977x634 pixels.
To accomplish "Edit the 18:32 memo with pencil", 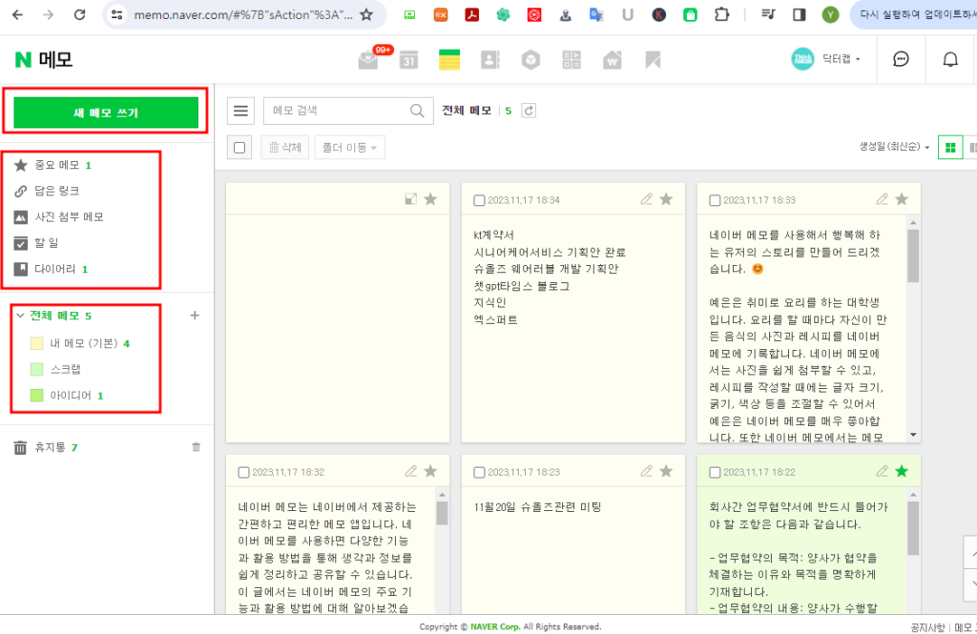I will tap(411, 472).
